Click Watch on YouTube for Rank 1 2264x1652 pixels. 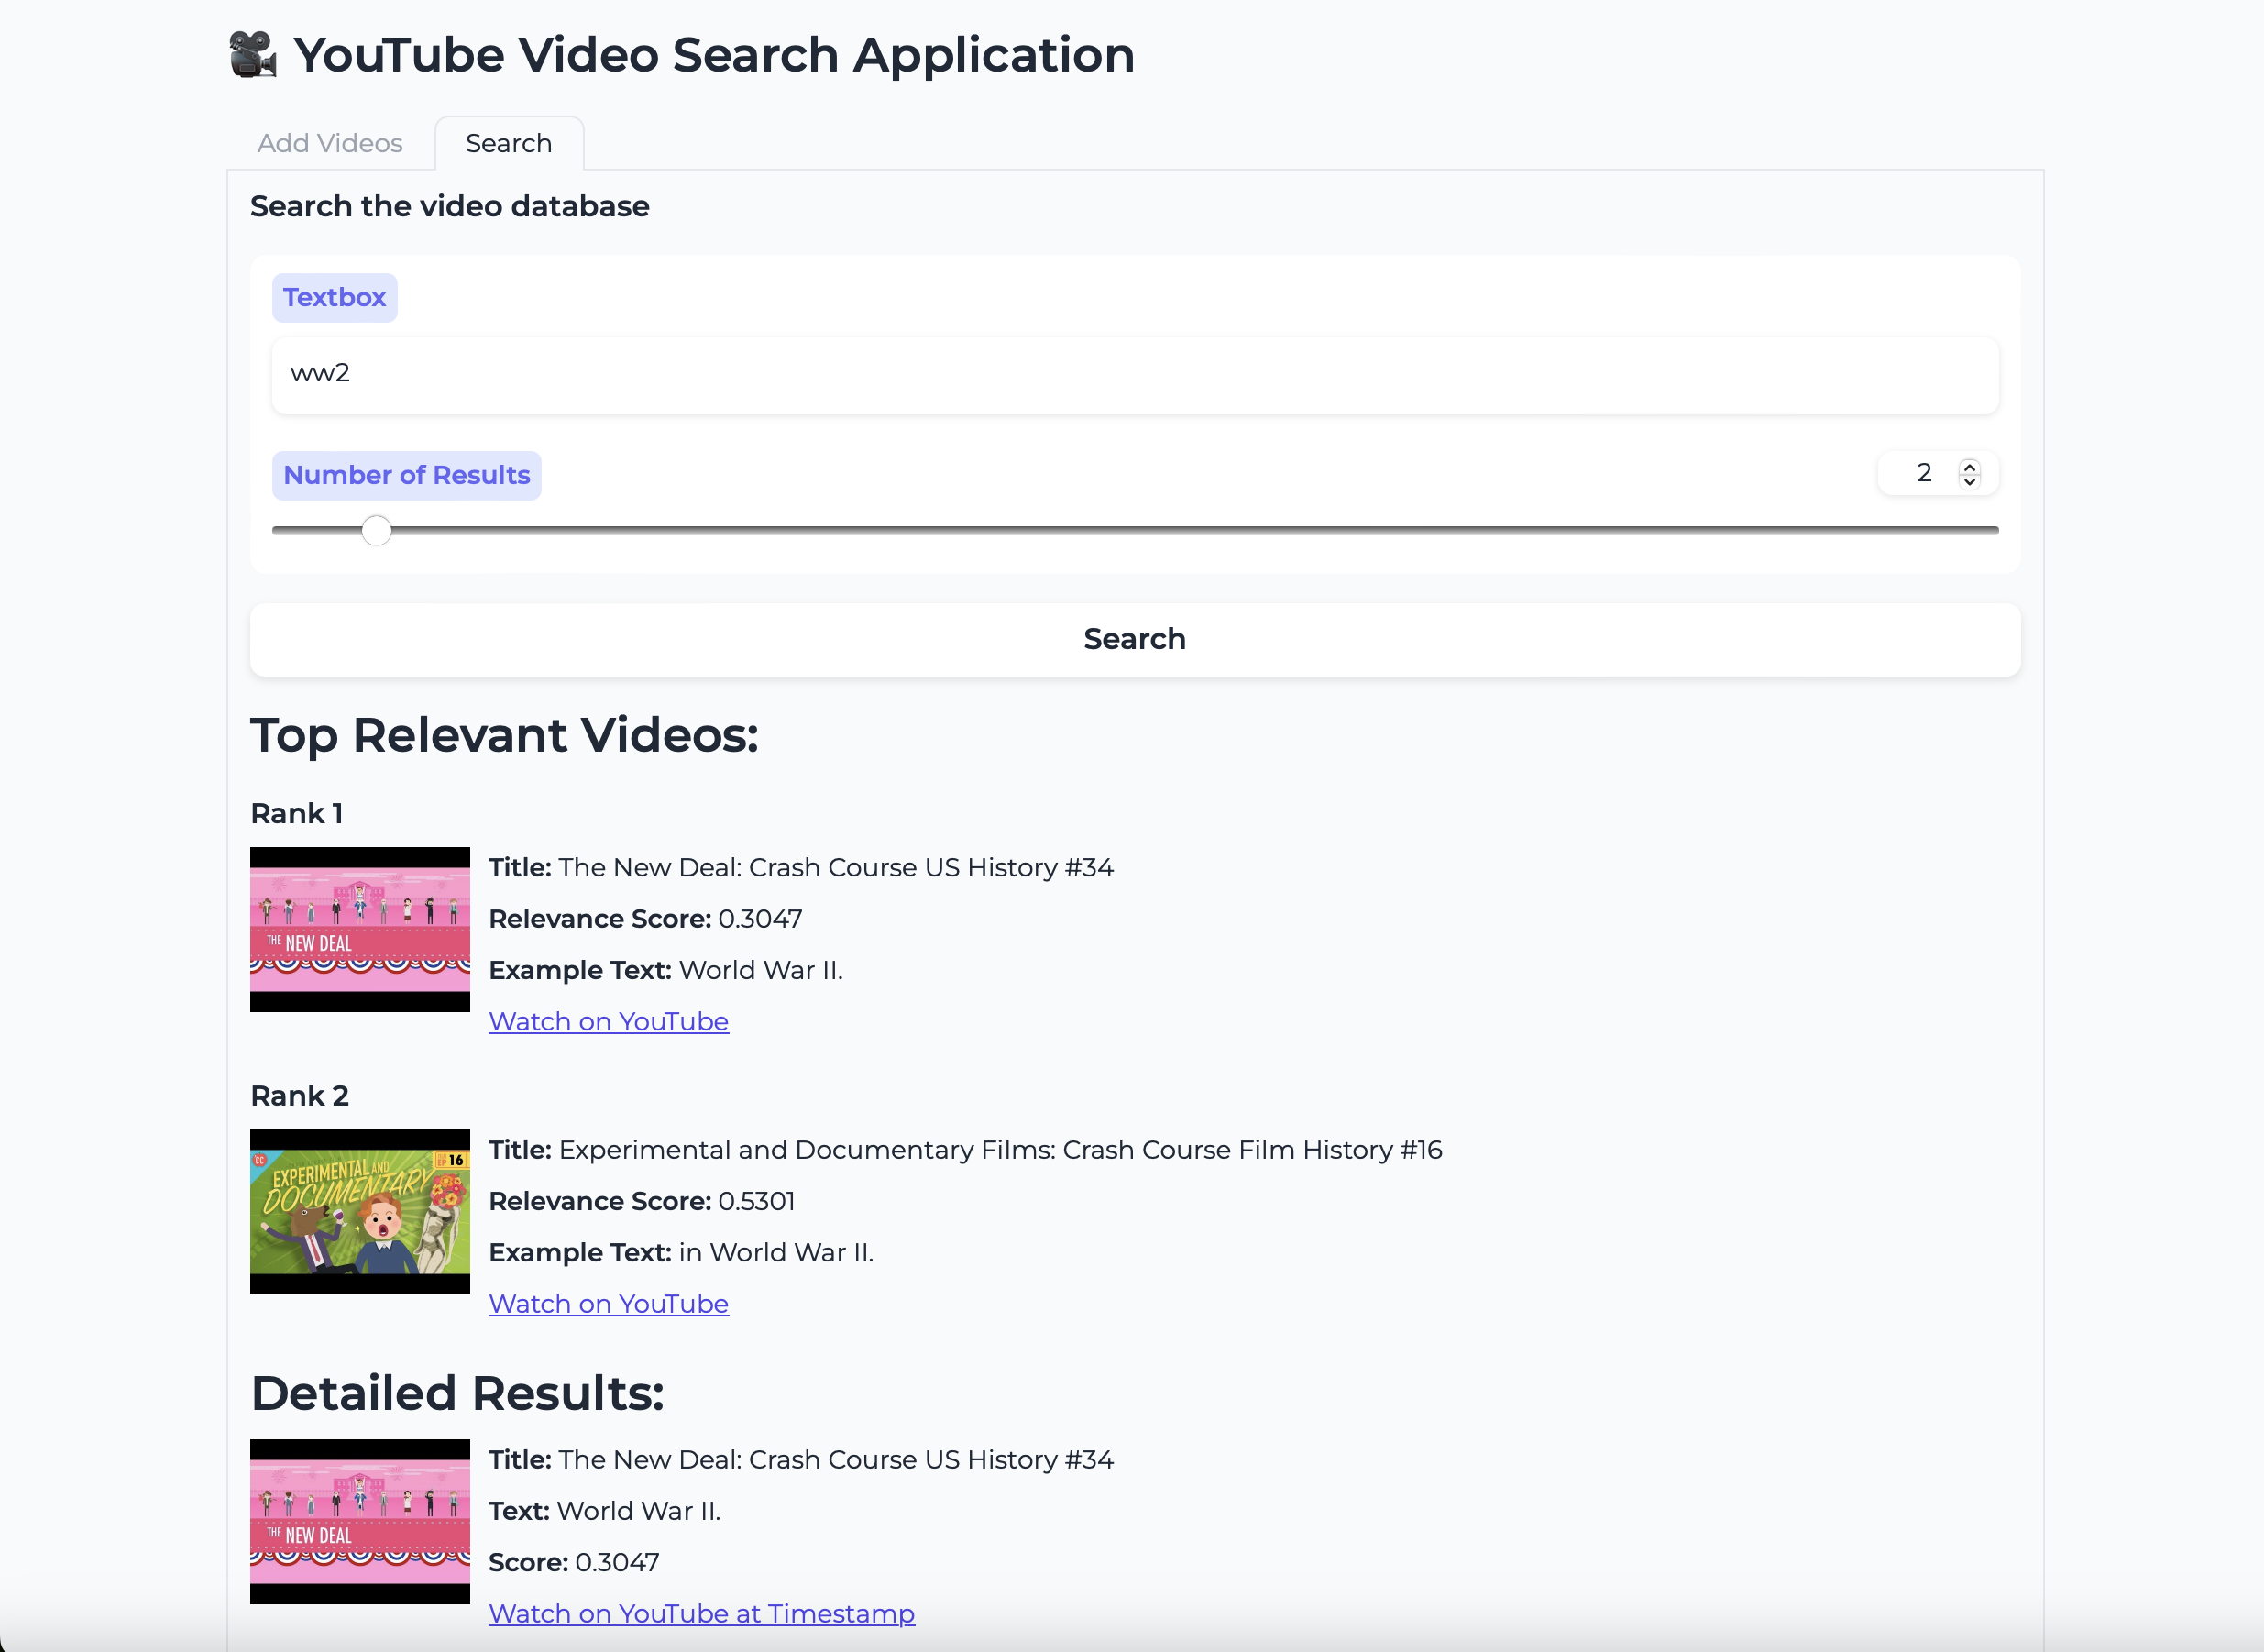[609, 1021]
